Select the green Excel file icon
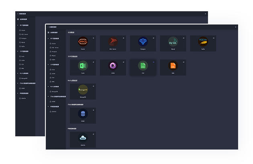Screen dimensions: 253x164 point(83,65)
